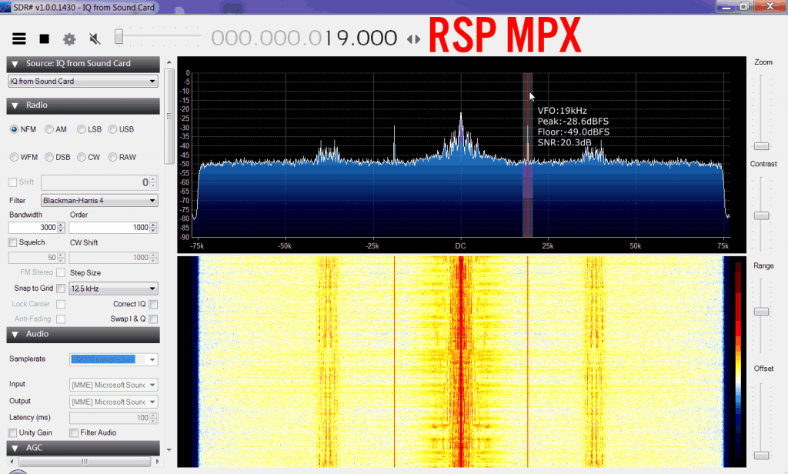The width and height of the screenshot is (788, 474).
Task: Toggle the mute speaker icon
Action: pos(95,38)
